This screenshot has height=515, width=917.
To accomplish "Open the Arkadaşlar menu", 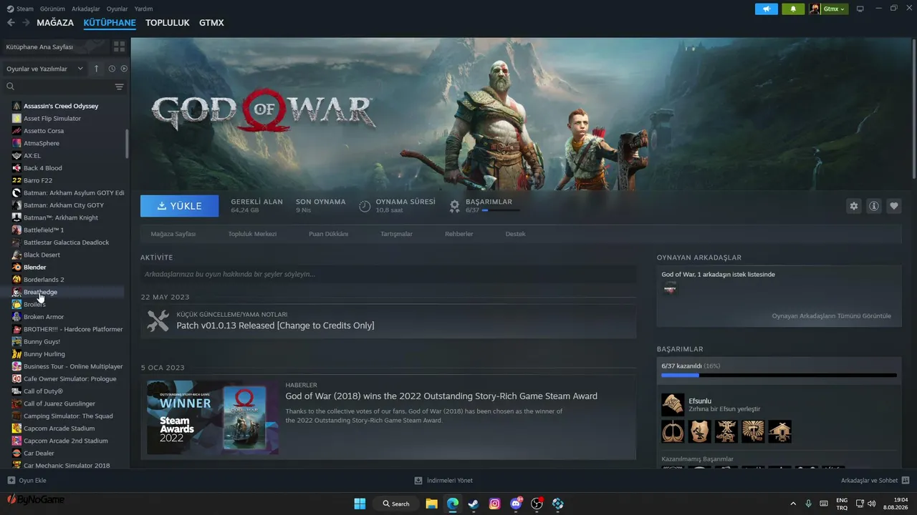I will 86,9.
